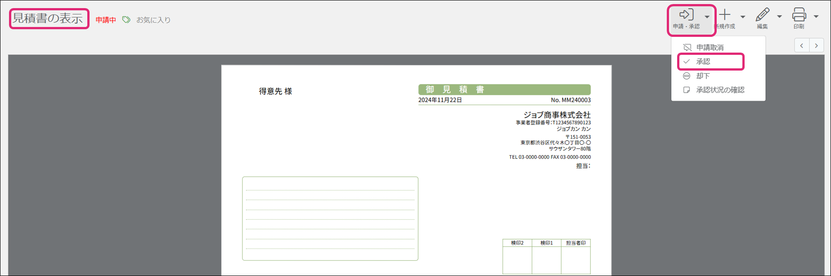Click the red 申請中 status label
831x276 pixels.
(106, 20)
